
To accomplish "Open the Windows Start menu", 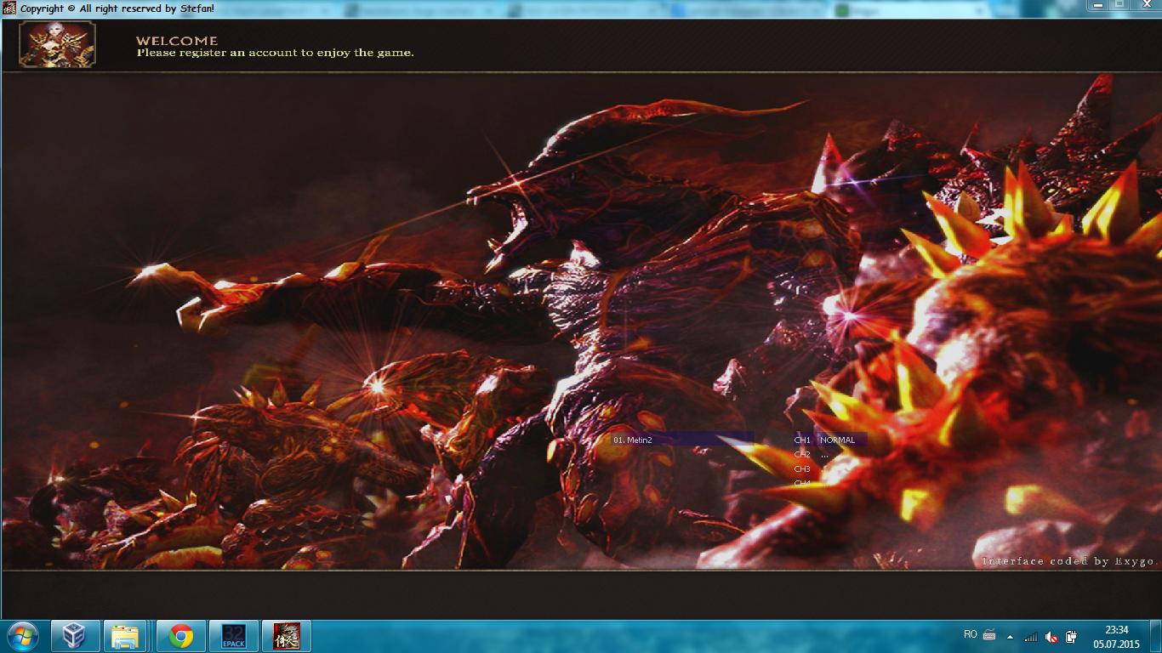I will (x=23, y=636).
